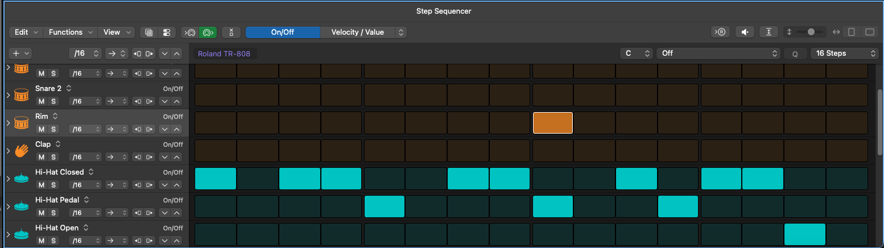884x248 pixels.
Task: Enable the MIDI In button in toolbar
Action: (190, 32)
